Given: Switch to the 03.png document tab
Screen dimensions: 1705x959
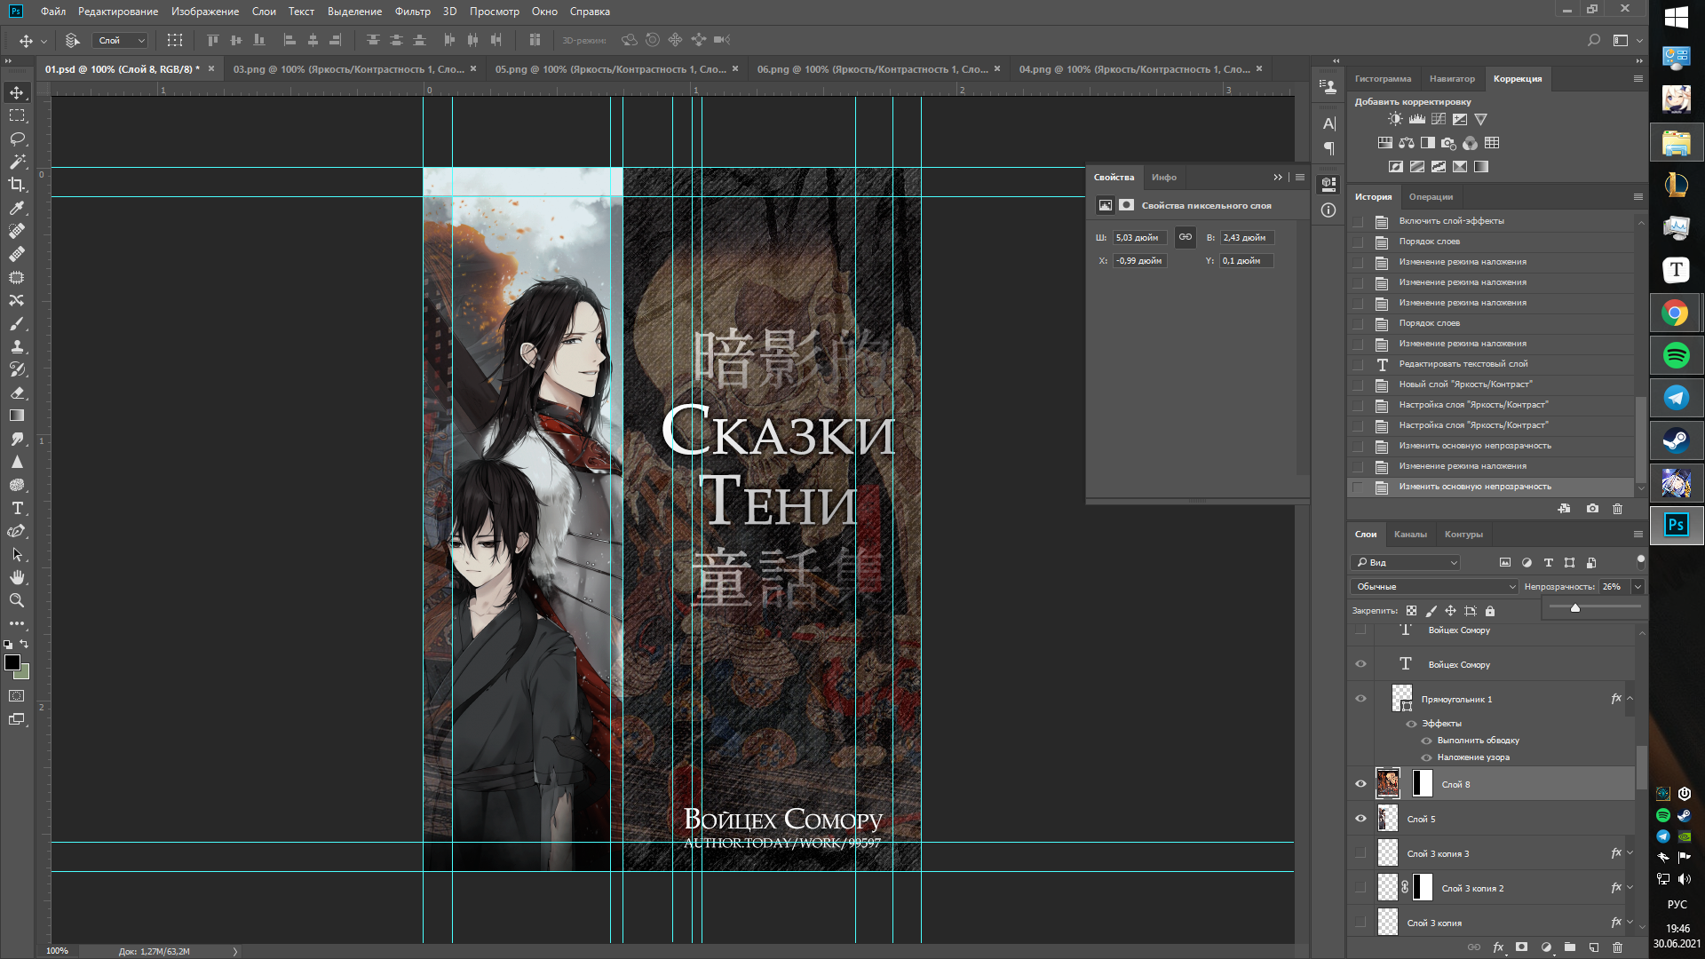Looking at the screenshot, I should (x=348, y=69).
